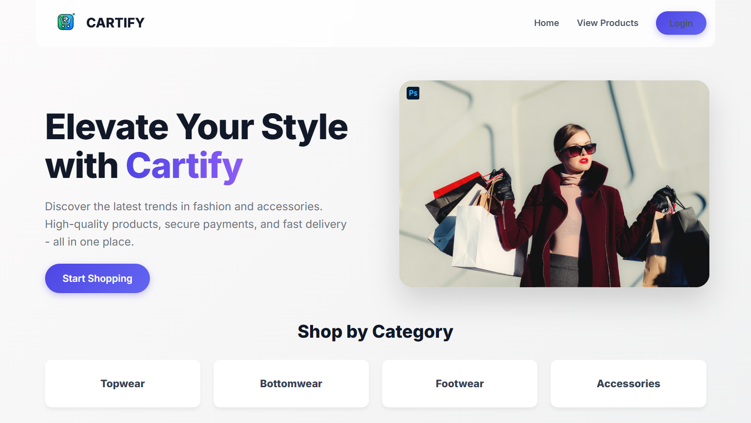Click the purple Cartify word in headline
Screen dimensions: 751x423
point(184,166)
